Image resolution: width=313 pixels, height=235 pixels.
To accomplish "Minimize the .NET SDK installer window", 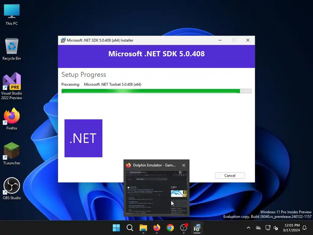I will tap(220, 40).
